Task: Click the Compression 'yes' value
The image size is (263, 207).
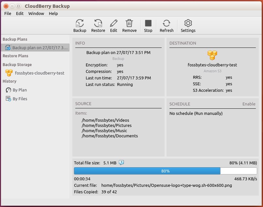Action: [120, 72]
